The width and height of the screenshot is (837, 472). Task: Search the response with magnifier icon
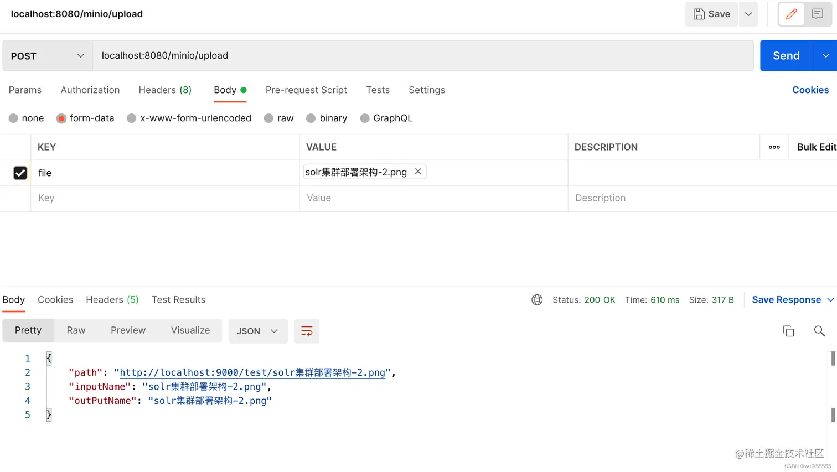[x=819, y=331]
